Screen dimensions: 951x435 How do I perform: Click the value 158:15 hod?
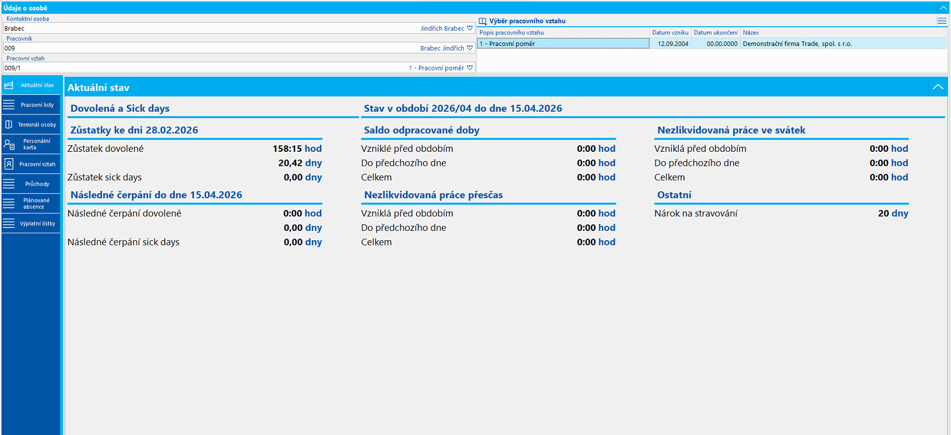click(297, 148)
